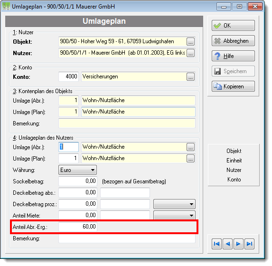Jump to the last record arrow
This screenshot has width=272, height=266.
[249, 244]
